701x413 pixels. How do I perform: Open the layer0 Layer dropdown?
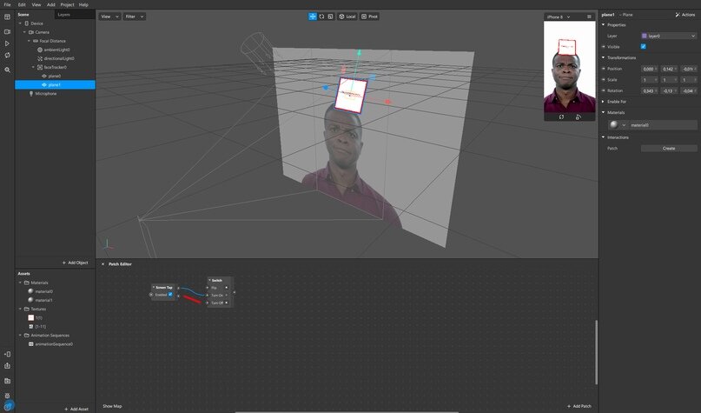(x=668, y=36)
